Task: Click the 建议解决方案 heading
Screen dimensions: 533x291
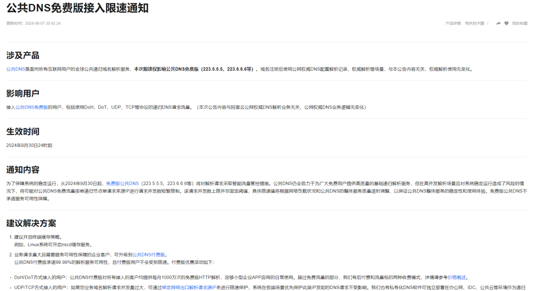Action: 31,223
